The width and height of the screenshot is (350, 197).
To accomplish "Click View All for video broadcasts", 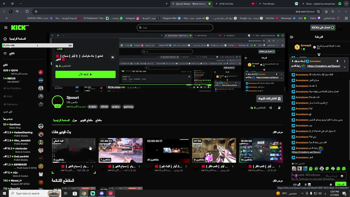I will coord(278,132).
